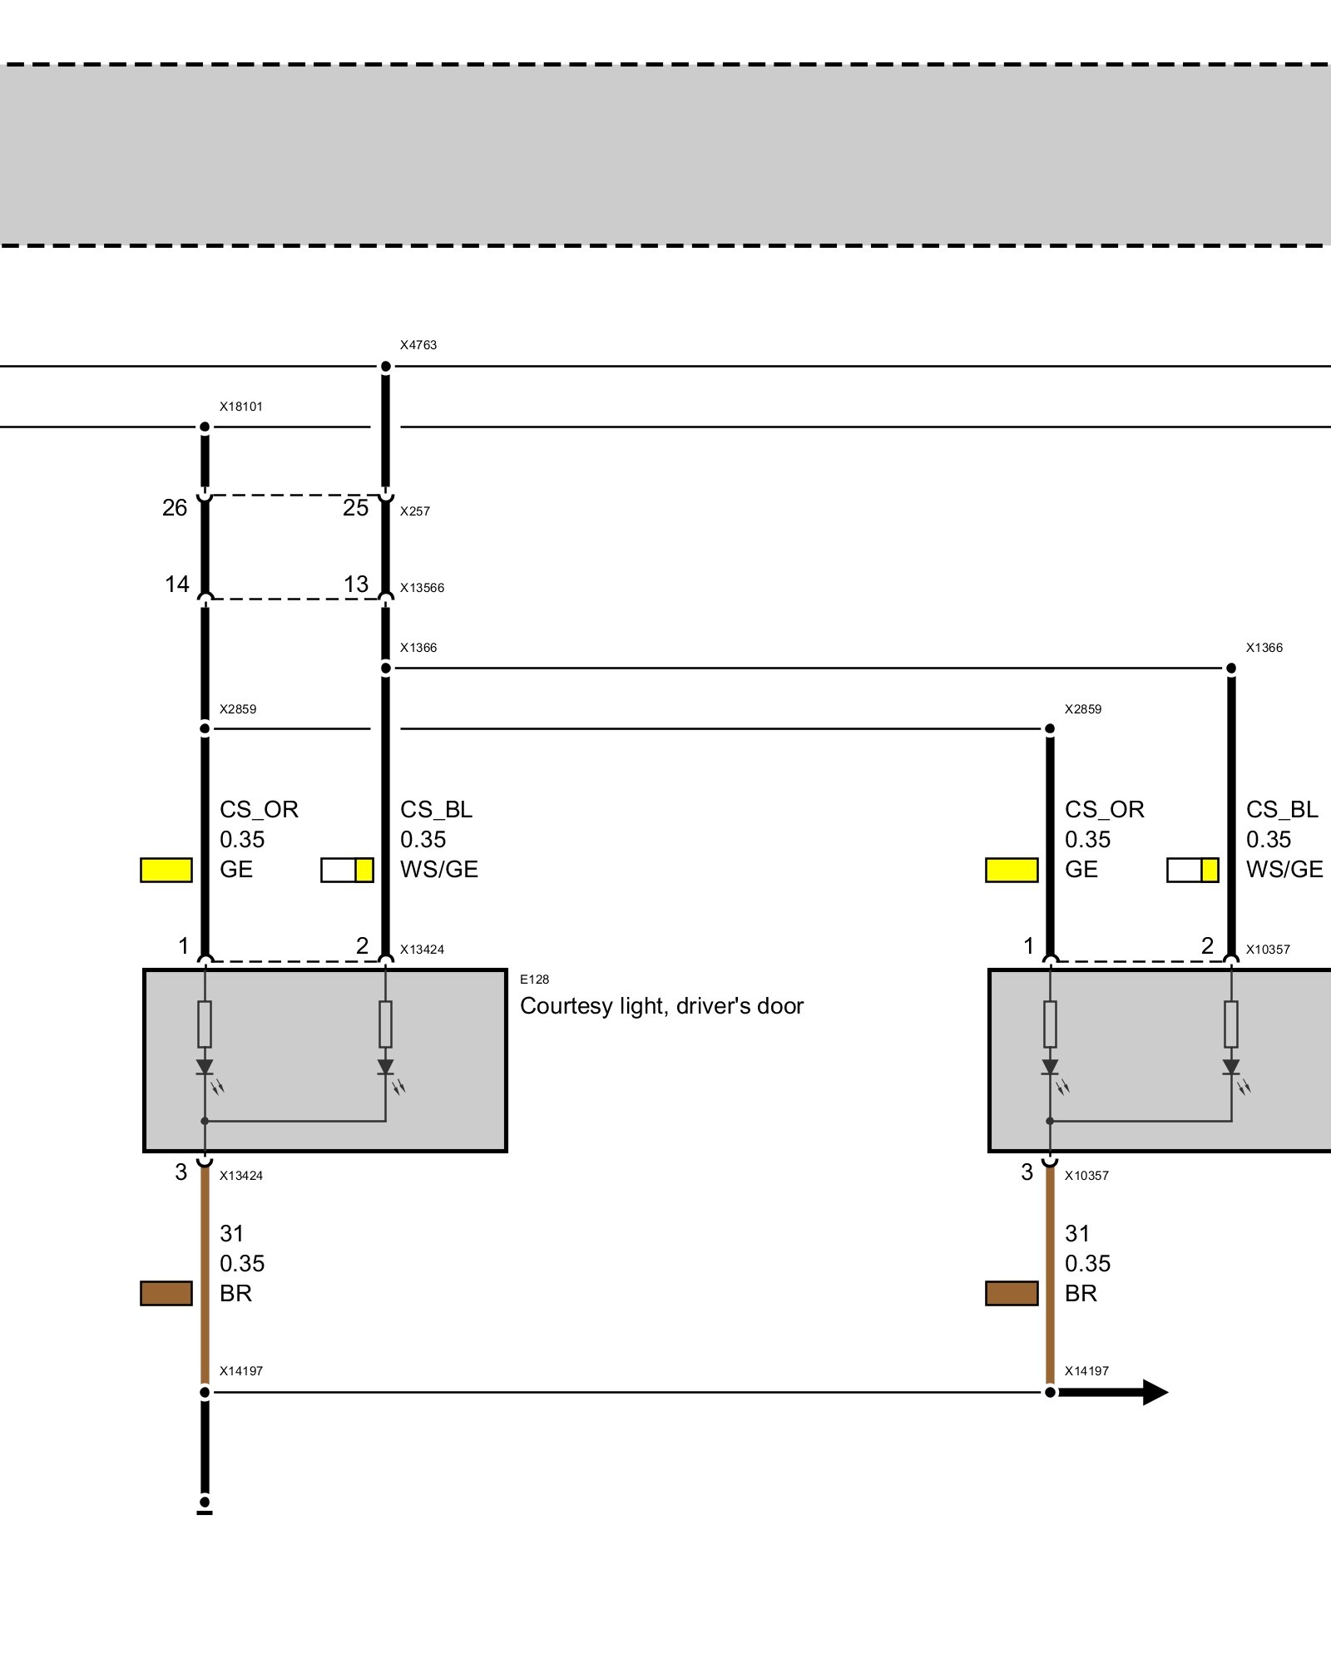1331x1663 pixels.
Task: Click the X4763 connector label
Action: [418, 345]
